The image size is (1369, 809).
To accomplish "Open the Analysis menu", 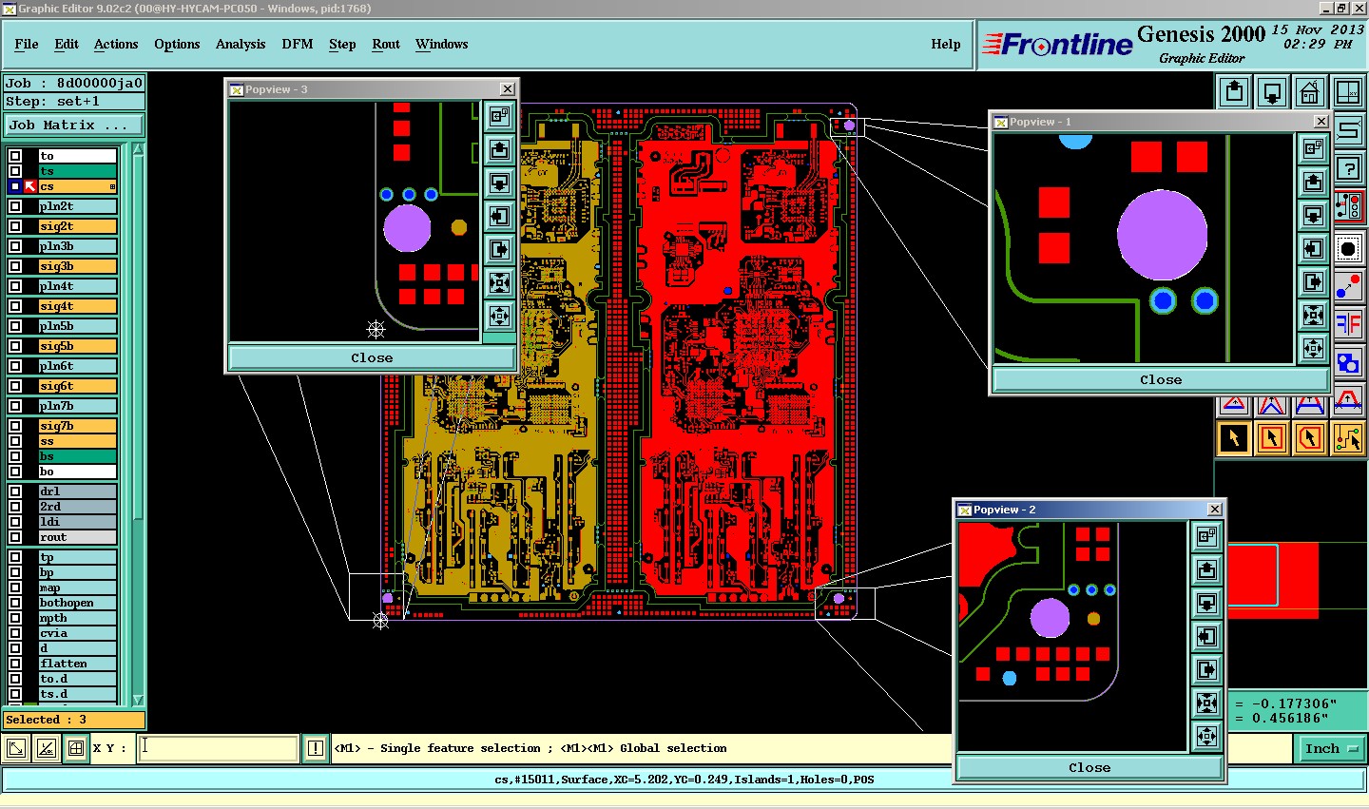I will click(x=241, y=44).
